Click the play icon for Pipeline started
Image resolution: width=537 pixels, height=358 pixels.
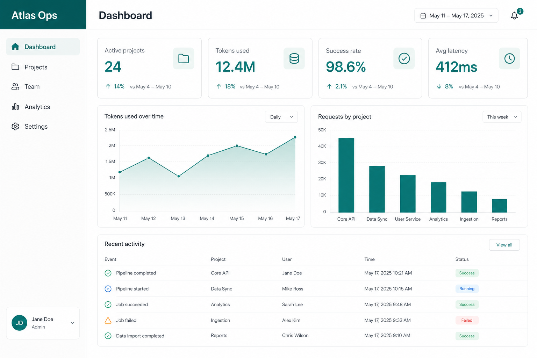click(108, 289)
